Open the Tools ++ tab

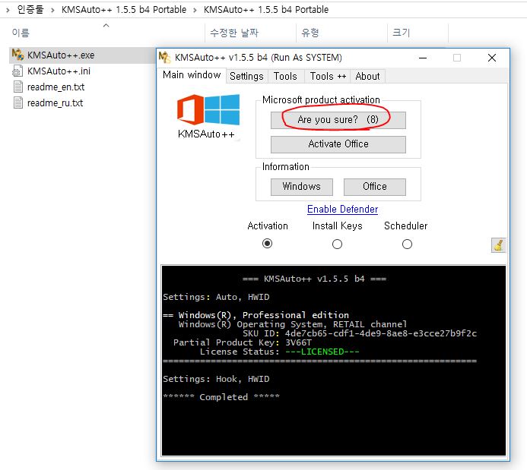click(x=328, y=76)
